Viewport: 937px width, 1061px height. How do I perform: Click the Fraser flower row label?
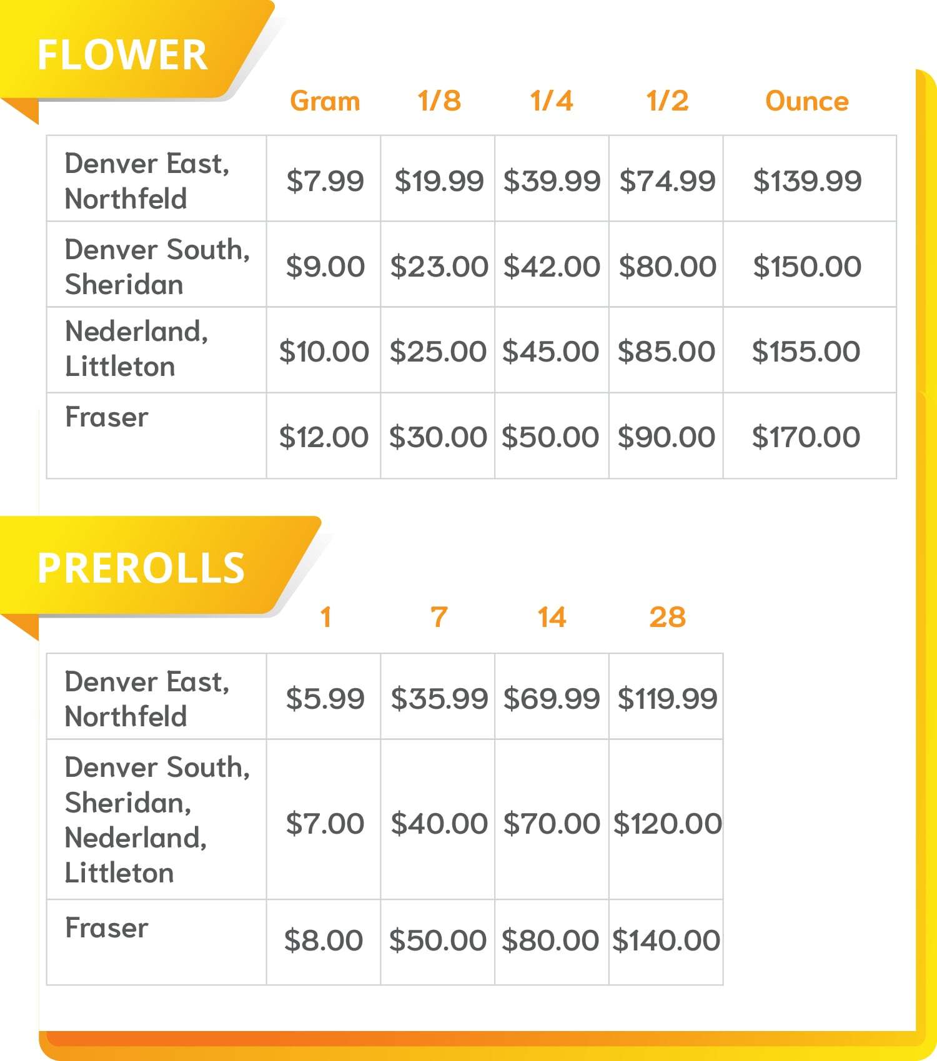(x=107, y=417)
